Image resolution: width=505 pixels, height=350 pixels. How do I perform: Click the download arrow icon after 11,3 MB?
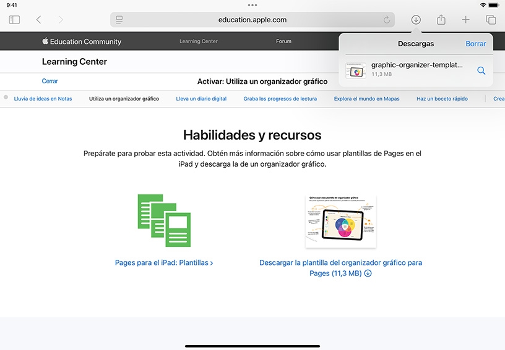click(368, 273)
